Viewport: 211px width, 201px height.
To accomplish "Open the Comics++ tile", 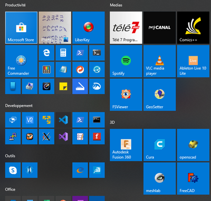I will pos(193,27).
